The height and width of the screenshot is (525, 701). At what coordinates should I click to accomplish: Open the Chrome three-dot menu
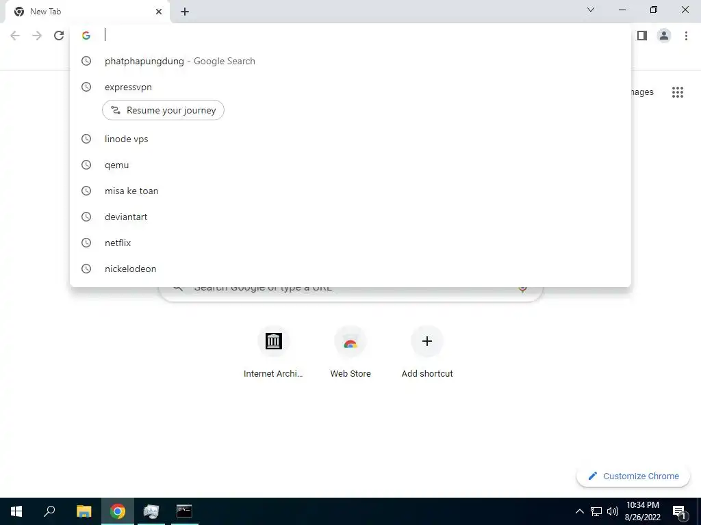point(686,36)
